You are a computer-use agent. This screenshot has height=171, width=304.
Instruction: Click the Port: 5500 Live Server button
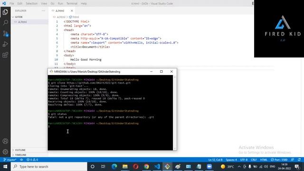click(x=279, y=160)
